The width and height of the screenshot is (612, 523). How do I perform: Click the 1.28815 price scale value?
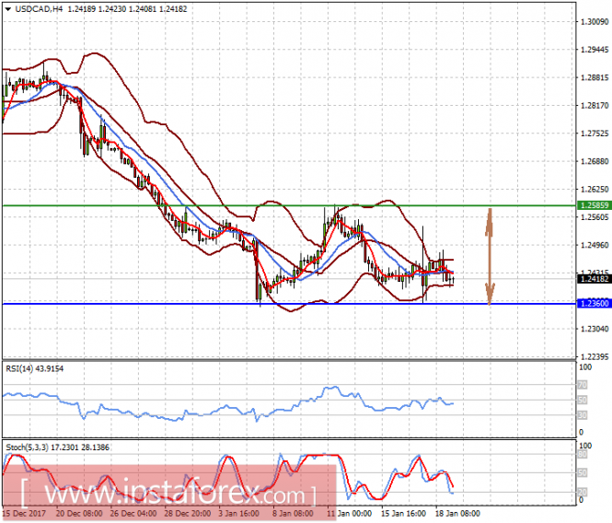click(x=595, y=77)
